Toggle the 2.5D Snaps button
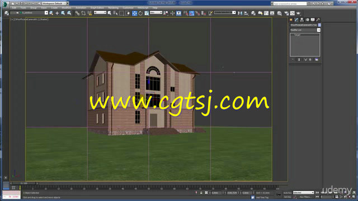This screenshot has height=201, width=358. pyautogui.click(x=186, y=13)
